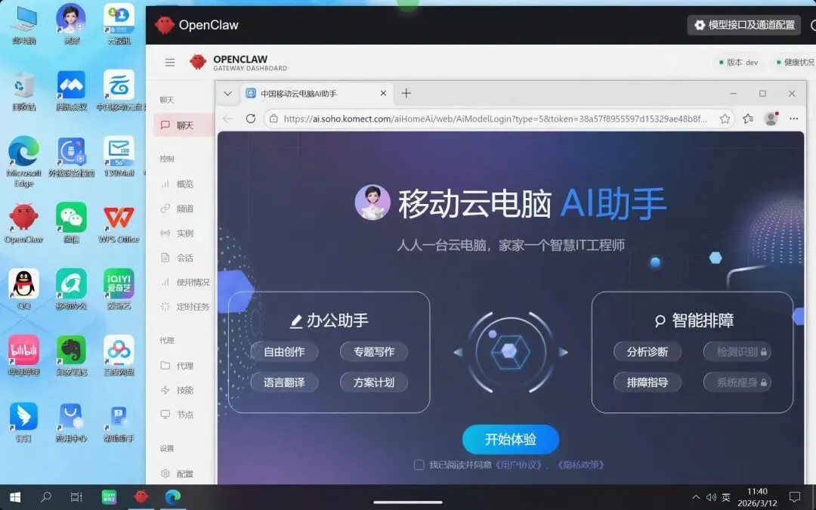Select the locked 检测识别 option
The height and width of the screenshot is (510, 816).
click(x=737, y=352)
